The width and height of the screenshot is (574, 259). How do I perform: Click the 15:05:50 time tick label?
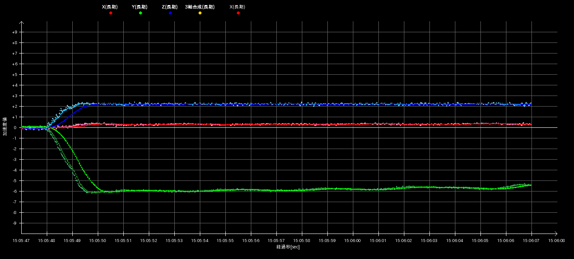(x=98, y=240)
